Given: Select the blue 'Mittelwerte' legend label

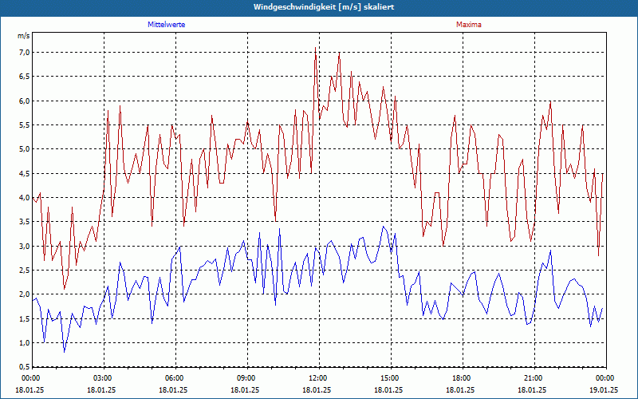Looking at the screenshot, I should tap(167, 25).
